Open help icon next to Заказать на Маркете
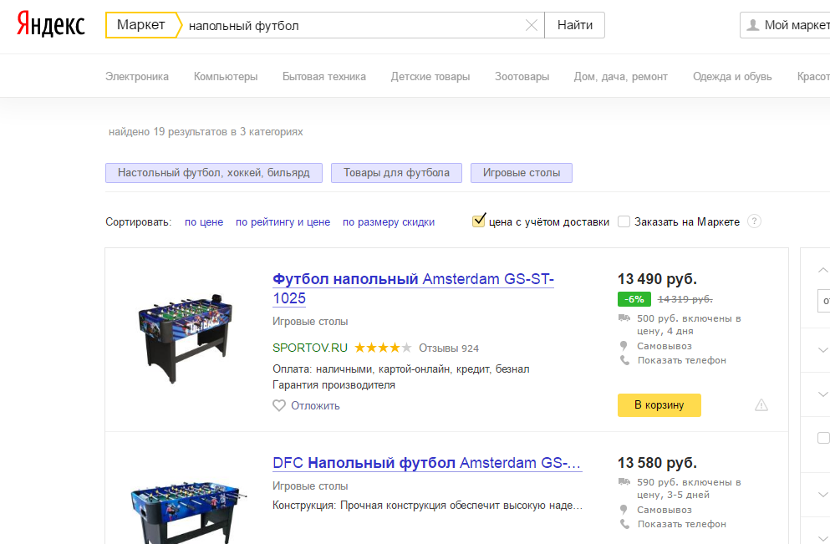The height and width of the screenshot is (544, 830). 754,221
